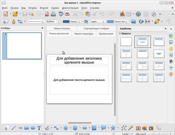The height and width of the screenshot is (135, 175).
Task: Open Gallery sidebar icon
Action: [171, 67]
